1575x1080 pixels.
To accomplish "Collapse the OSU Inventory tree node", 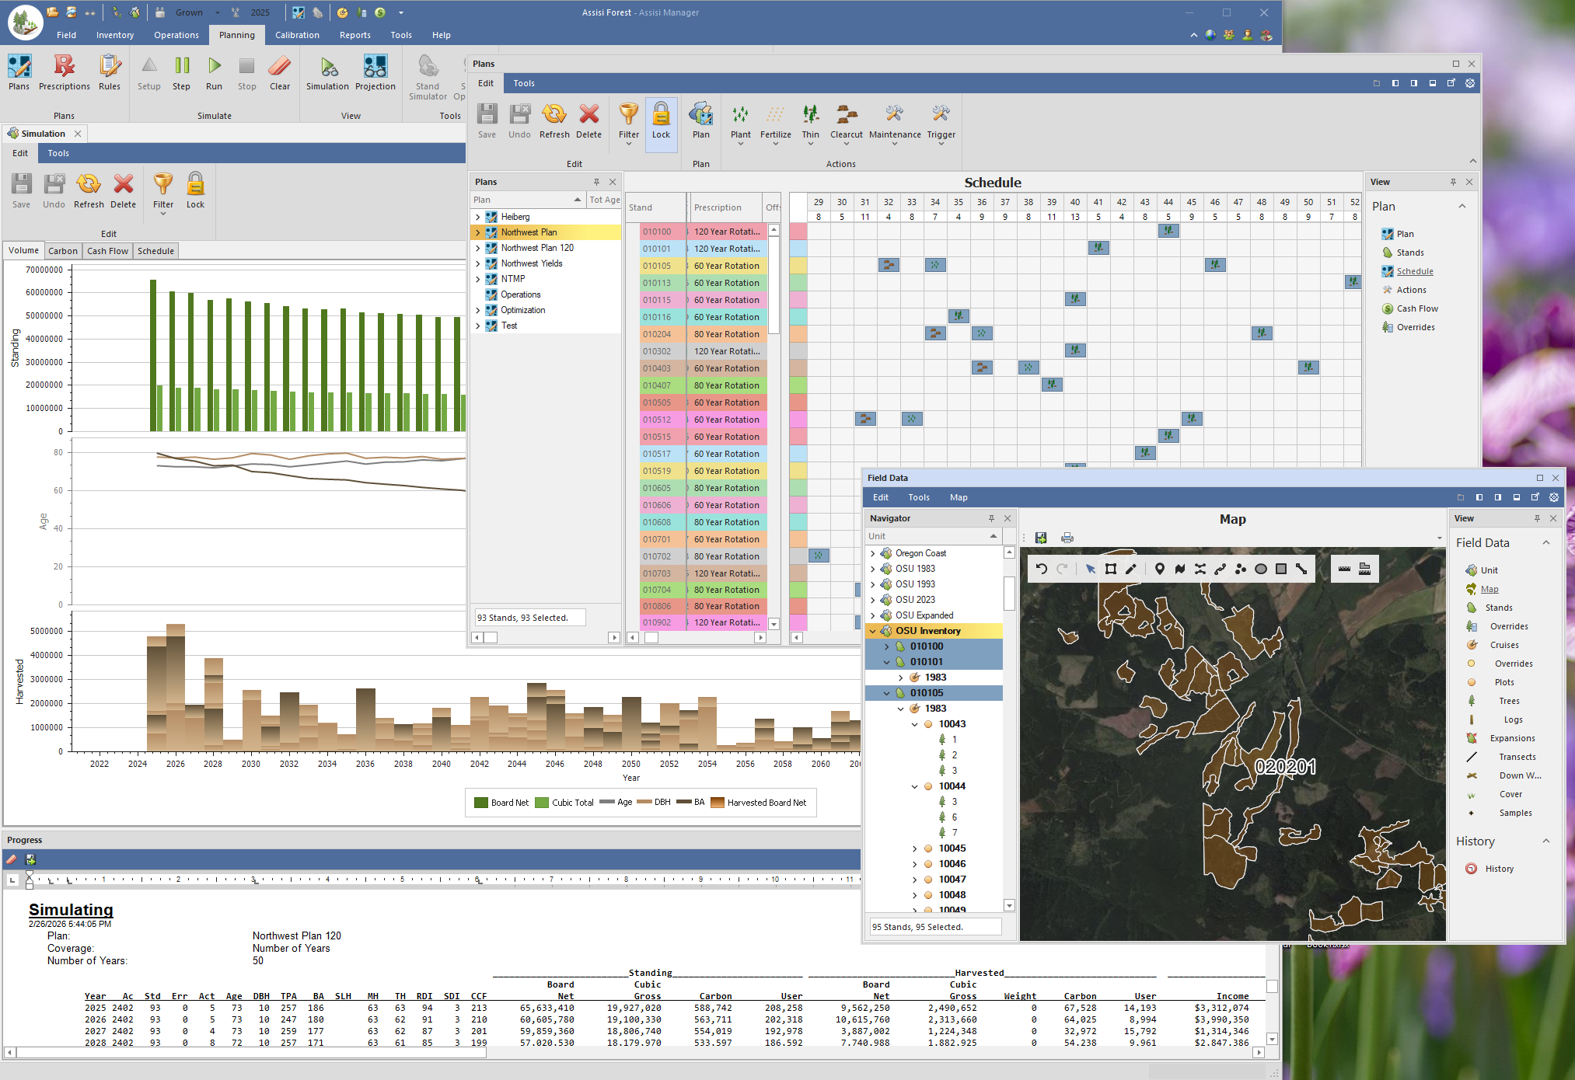I will 872,631.
